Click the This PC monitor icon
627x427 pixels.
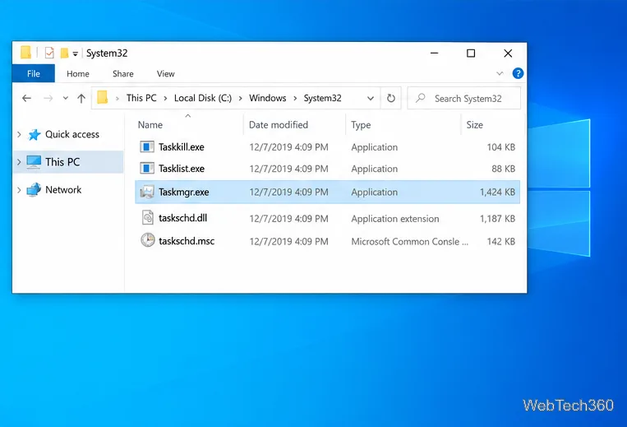click(34, 162)
